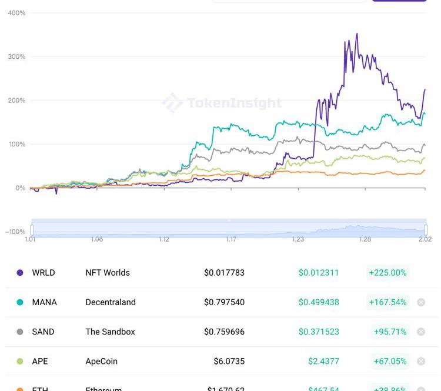Select the MANA ticker symbol
441x391 pixels.
pyautogui.click(x=45, y=302)
